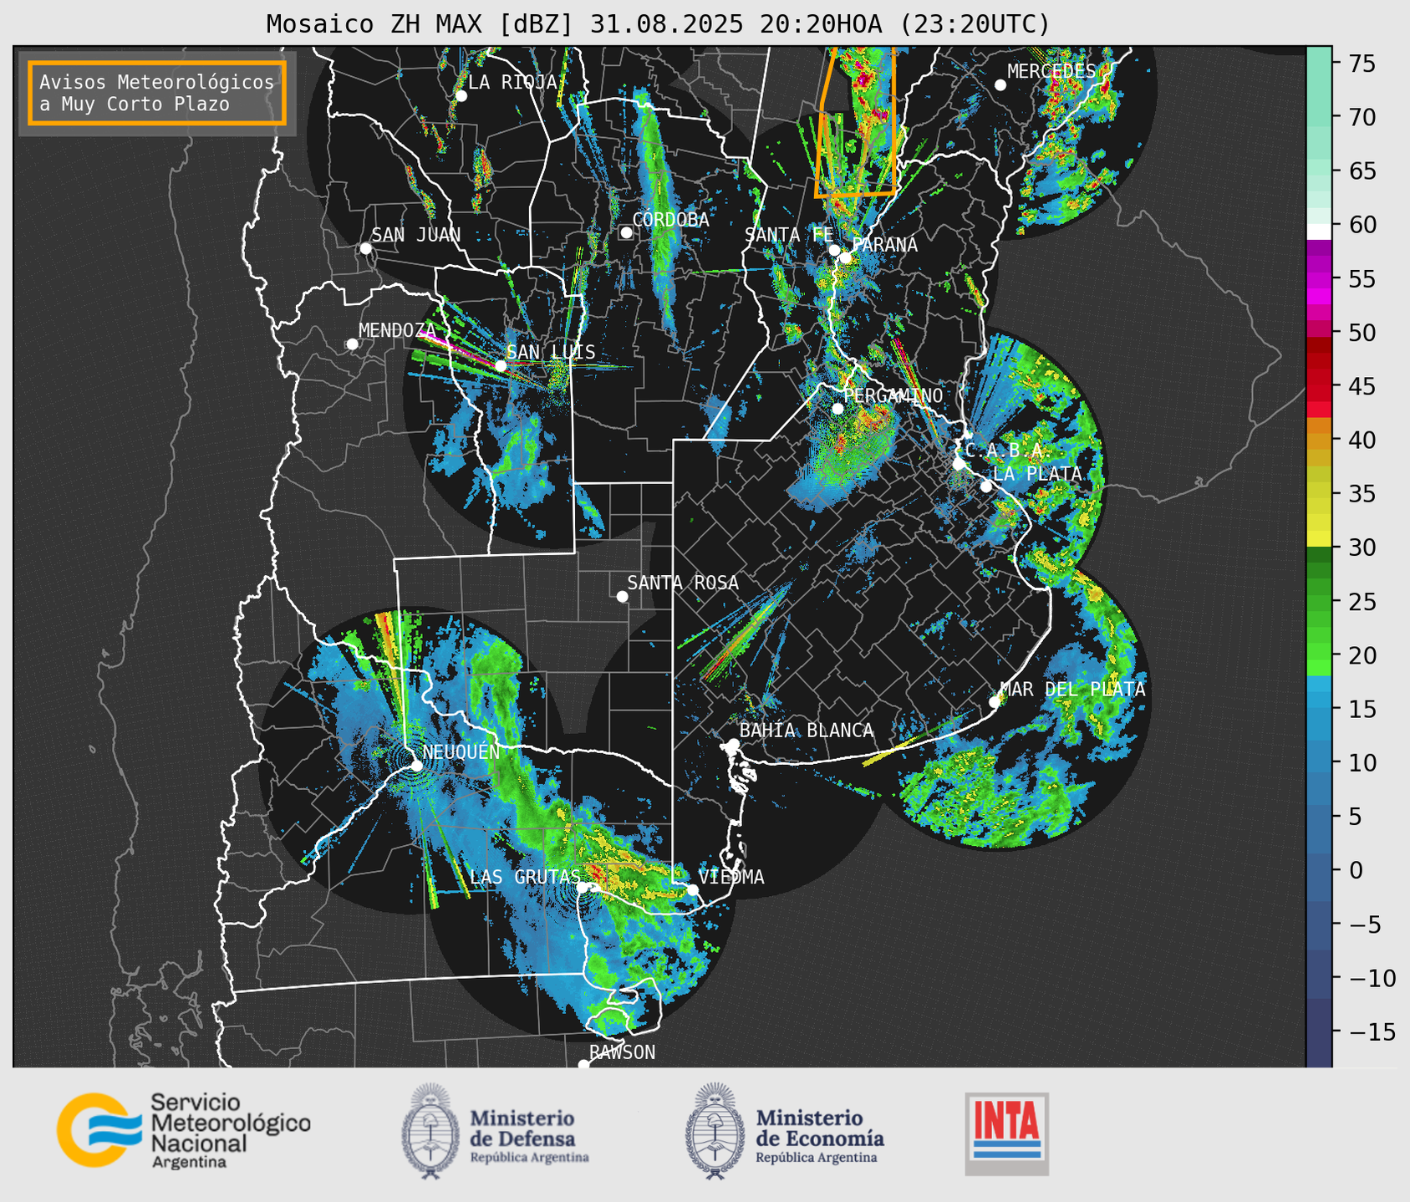Screen dimensions: 1410x1202
Task: Click the San Luis city marker dot
Action: point(501,366)
